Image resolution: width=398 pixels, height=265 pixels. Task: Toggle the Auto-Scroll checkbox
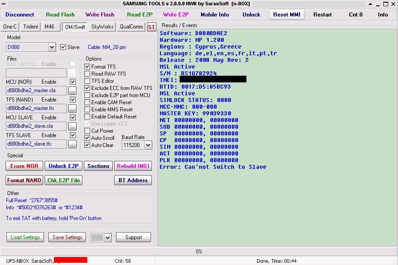[x=87, y=138]
